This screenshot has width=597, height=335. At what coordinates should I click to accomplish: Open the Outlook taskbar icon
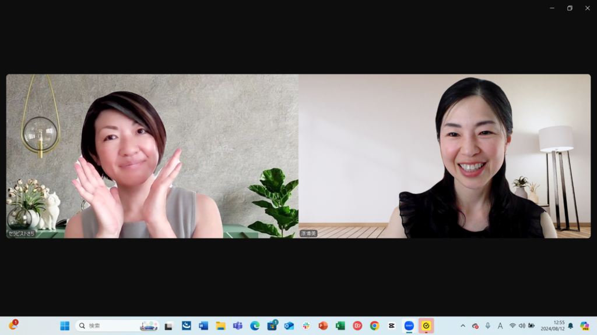click(289, 326)
